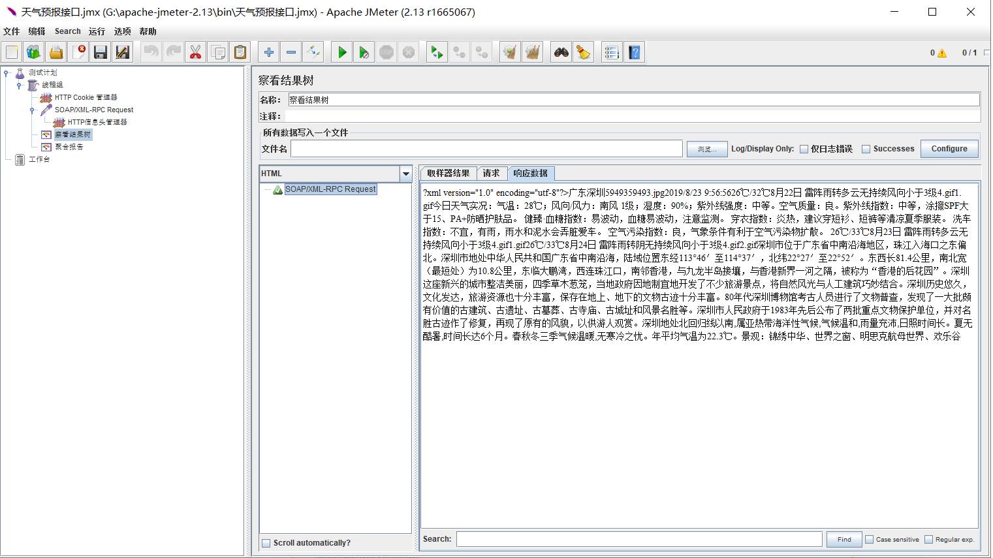
Task: Switch to the 响应数据 tab
Action: click(x=531, y=173)
